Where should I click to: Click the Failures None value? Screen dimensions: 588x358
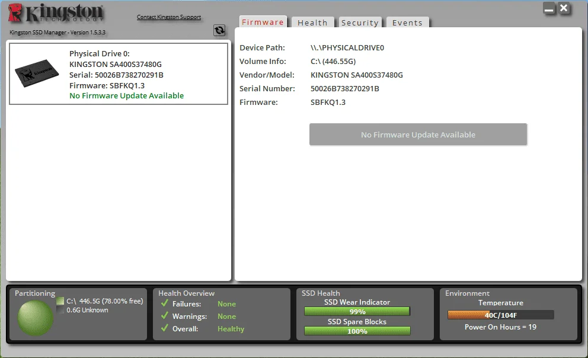point(226,304)
